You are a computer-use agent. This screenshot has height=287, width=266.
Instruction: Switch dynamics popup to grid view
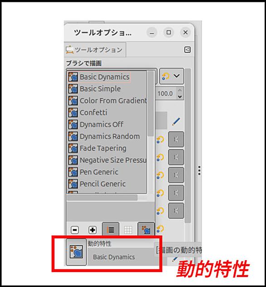(128, 230)
